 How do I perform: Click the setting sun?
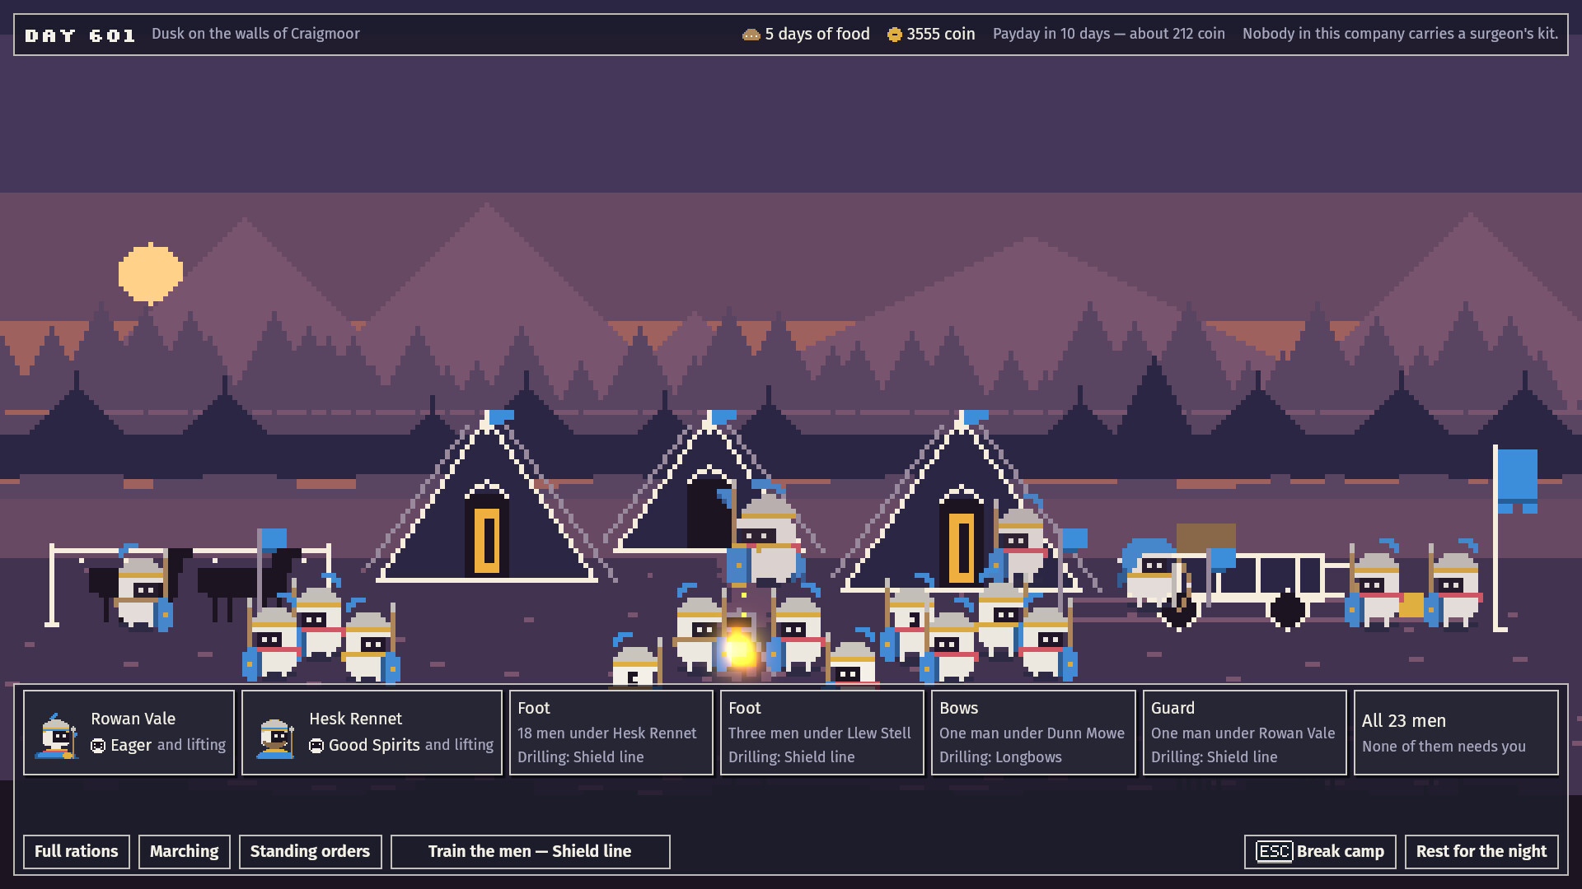[x=150, y=273]
